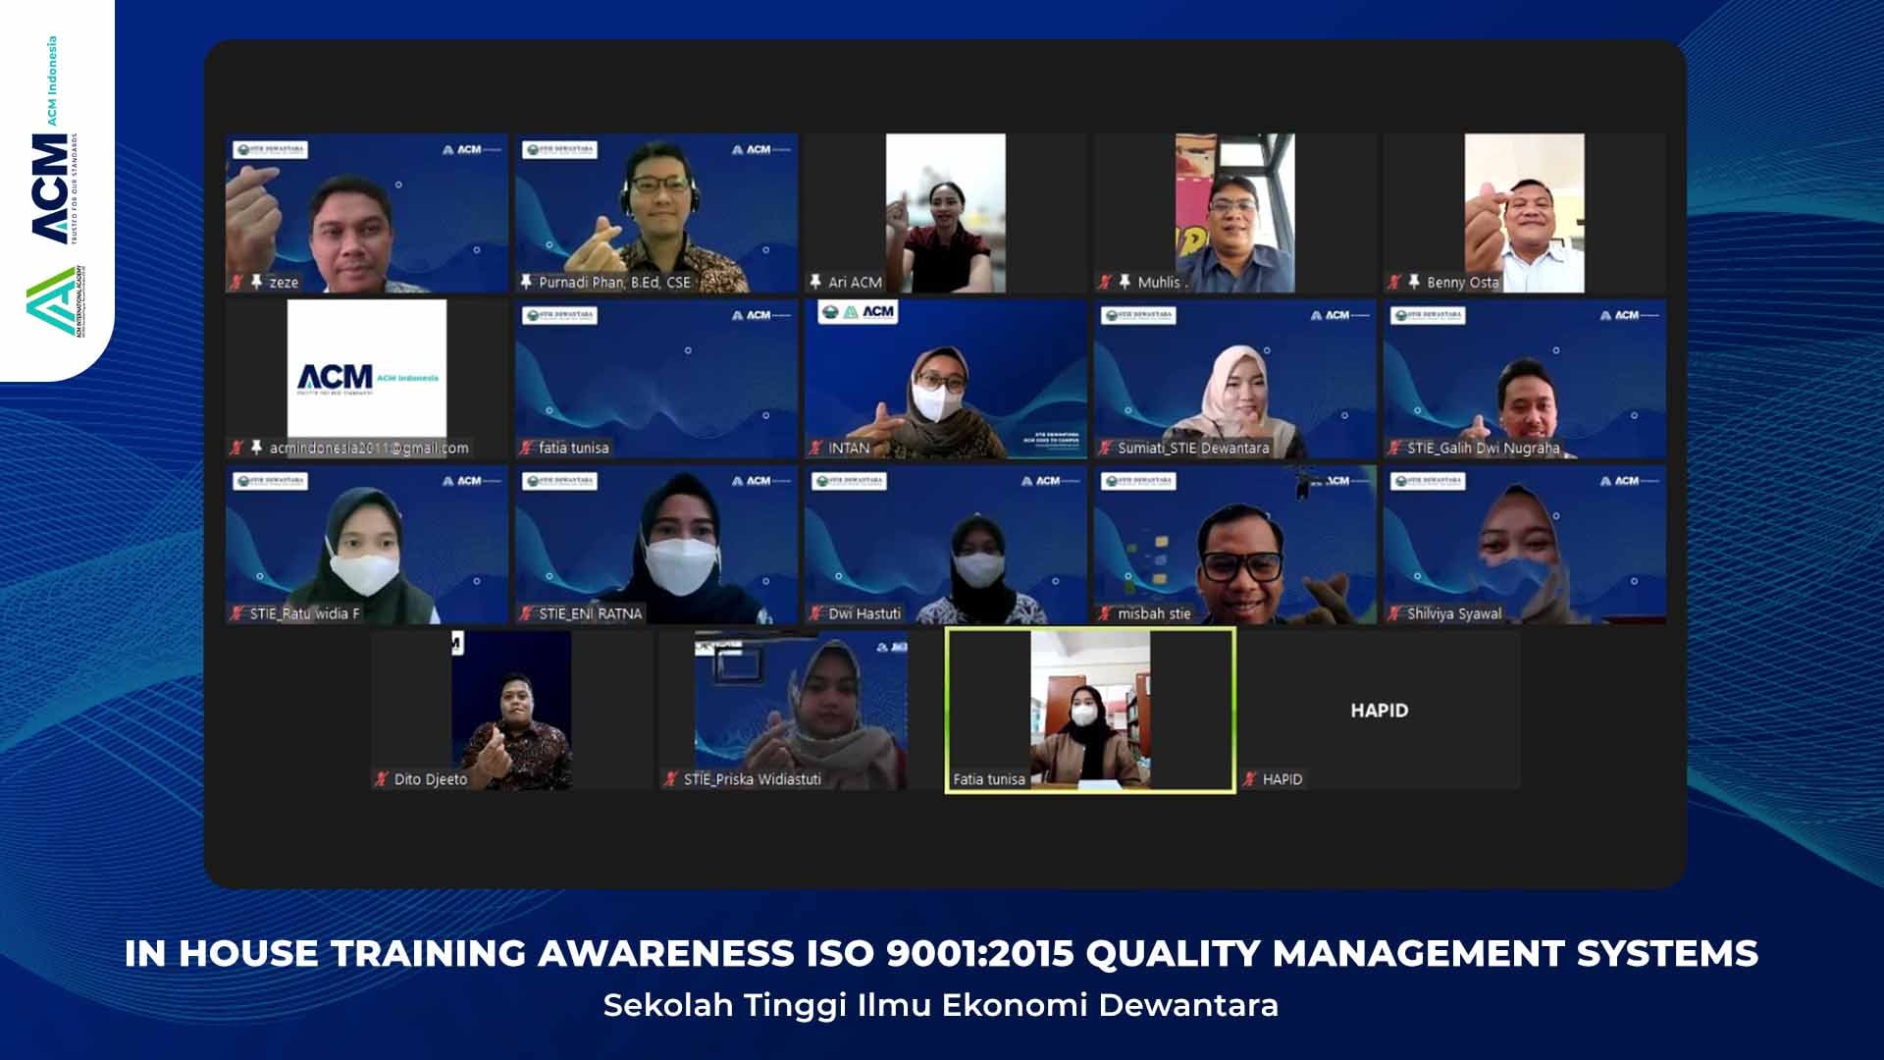
Task: Select the HAPID participant tile without video
Action: point(1379,710)
